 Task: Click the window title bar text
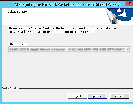pos(67,4)
